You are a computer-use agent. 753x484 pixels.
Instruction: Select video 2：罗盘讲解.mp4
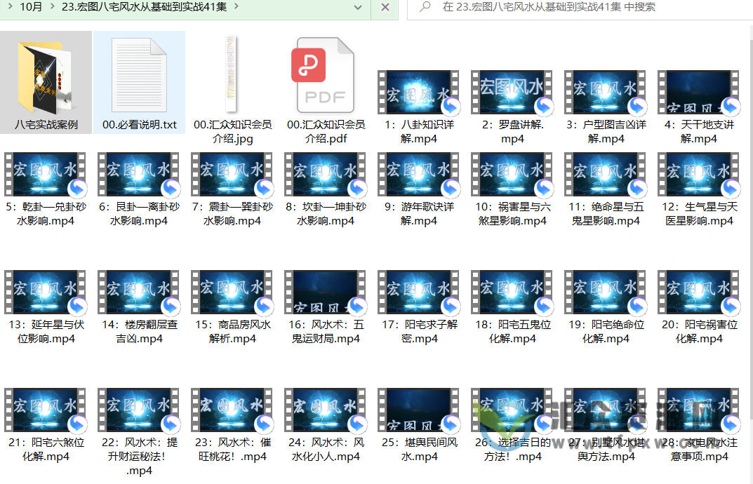pos(512,92)
